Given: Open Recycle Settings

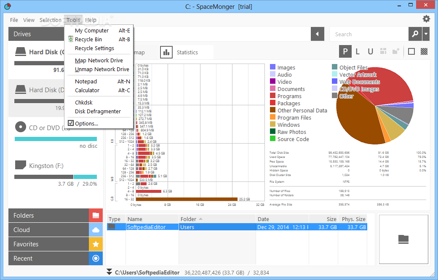Looking at the screenshot, I should [x=99, y=48].
